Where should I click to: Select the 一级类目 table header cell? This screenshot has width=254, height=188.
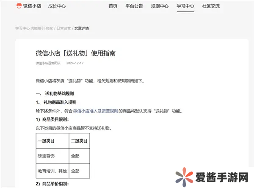click(47, 141)
